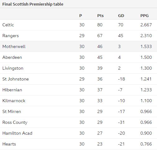Click the Aberdeen team name

pyautogui.click(x=12, y=57)
